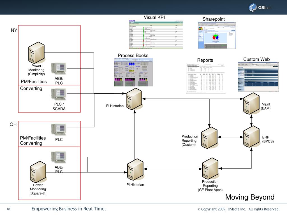287x215 pixels.
Task: Click the "Reports" heading text
Action: tap(205, 60)
